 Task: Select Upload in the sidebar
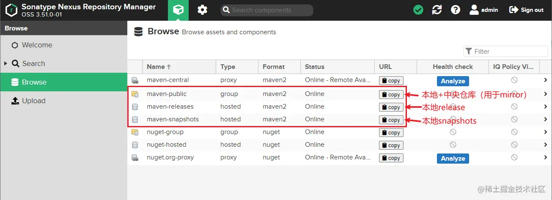[x=33, y=101]
